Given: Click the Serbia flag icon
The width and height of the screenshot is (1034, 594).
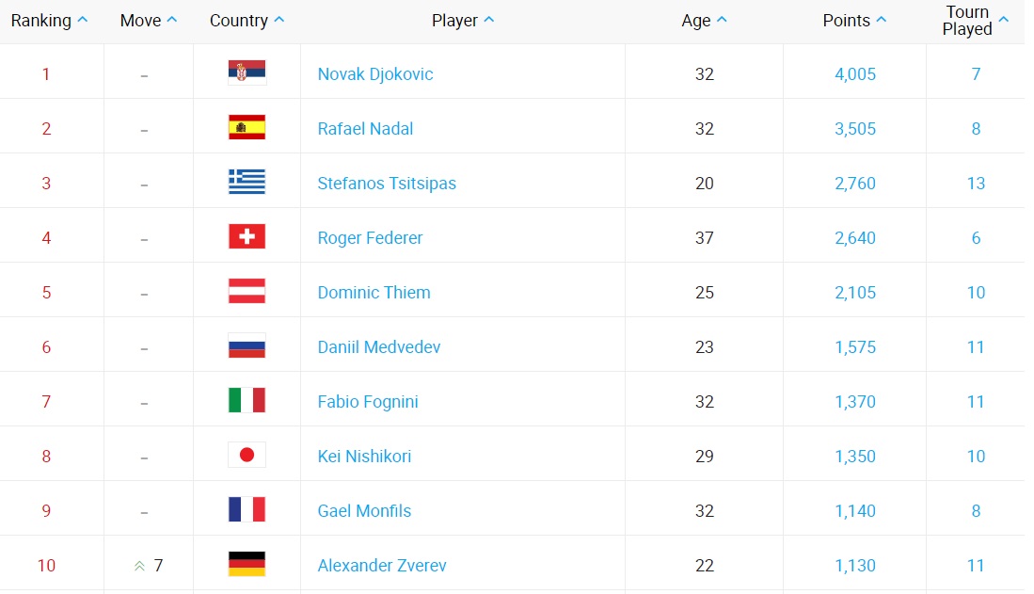Looking at the screenshot, I should pyautogui.click(x=247, y=73).
